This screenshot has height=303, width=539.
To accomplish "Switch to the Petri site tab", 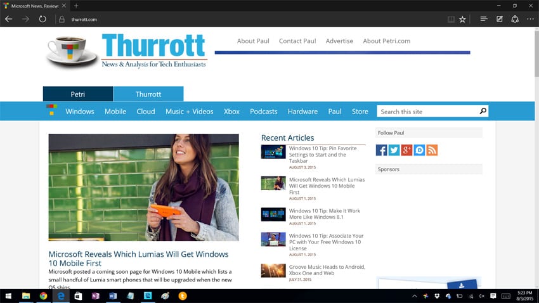I will point(78,94).
